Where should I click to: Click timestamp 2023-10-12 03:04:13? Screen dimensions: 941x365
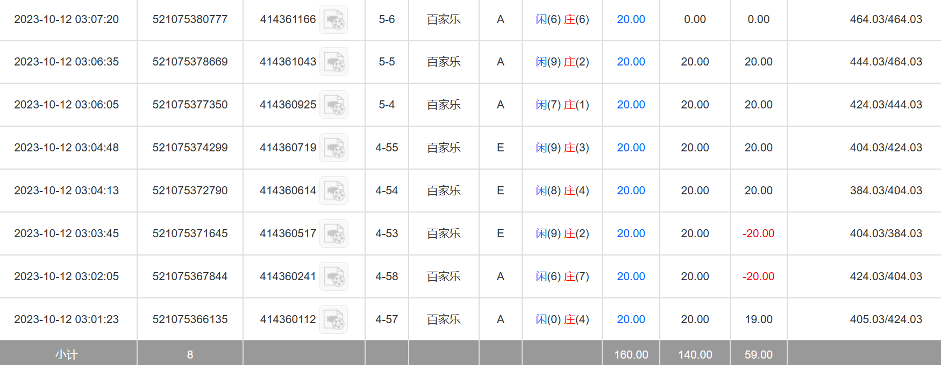pyautogui.click(x=67, y=191)
